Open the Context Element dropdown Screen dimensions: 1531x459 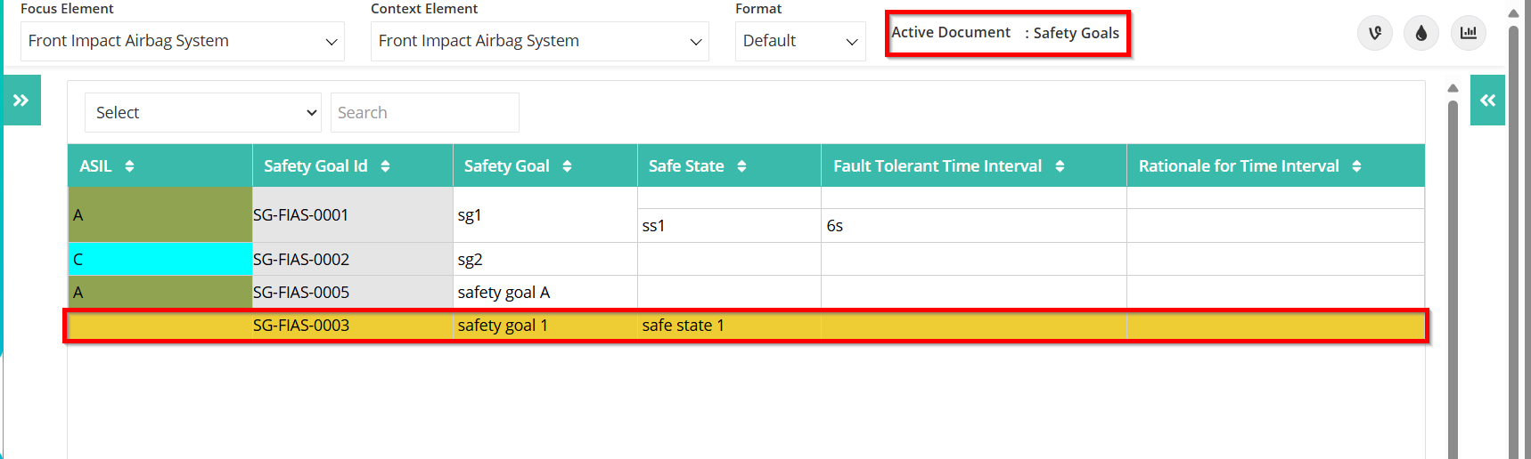pyautogui.click(x=540, y=41)
